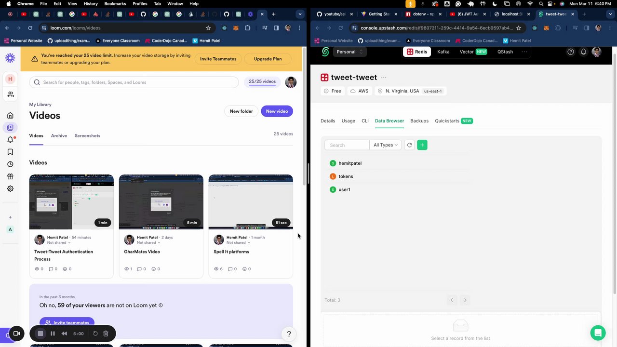Switch to Vector product
The height and width of the screenshot is (347, 617).
pyautogui.click(x=473, y=52)
